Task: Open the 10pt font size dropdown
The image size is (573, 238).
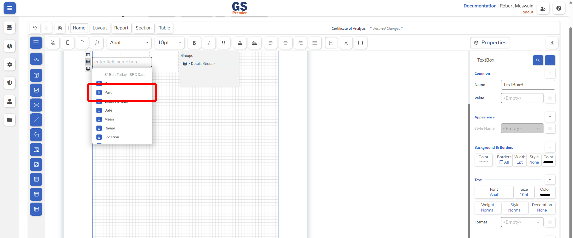Action: pos(170,43)
